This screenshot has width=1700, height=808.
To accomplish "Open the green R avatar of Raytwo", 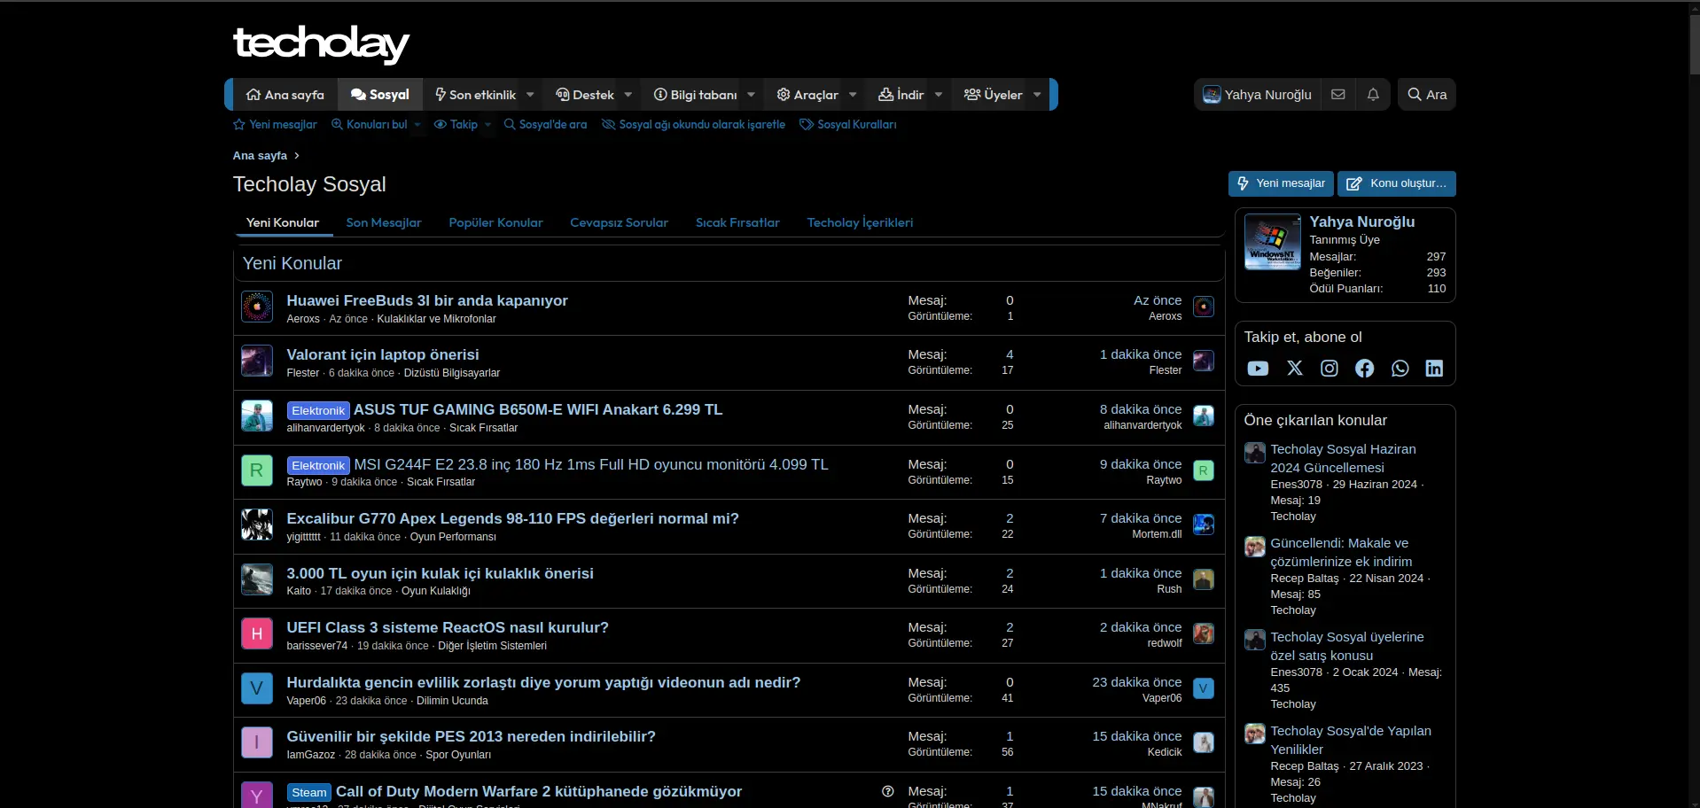I will 257,470.
